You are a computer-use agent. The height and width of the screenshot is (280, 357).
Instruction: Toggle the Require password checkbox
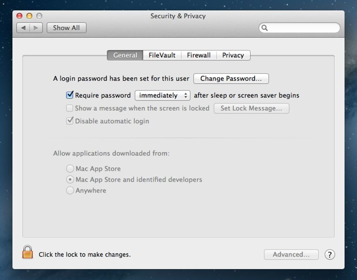click(70, 95)
